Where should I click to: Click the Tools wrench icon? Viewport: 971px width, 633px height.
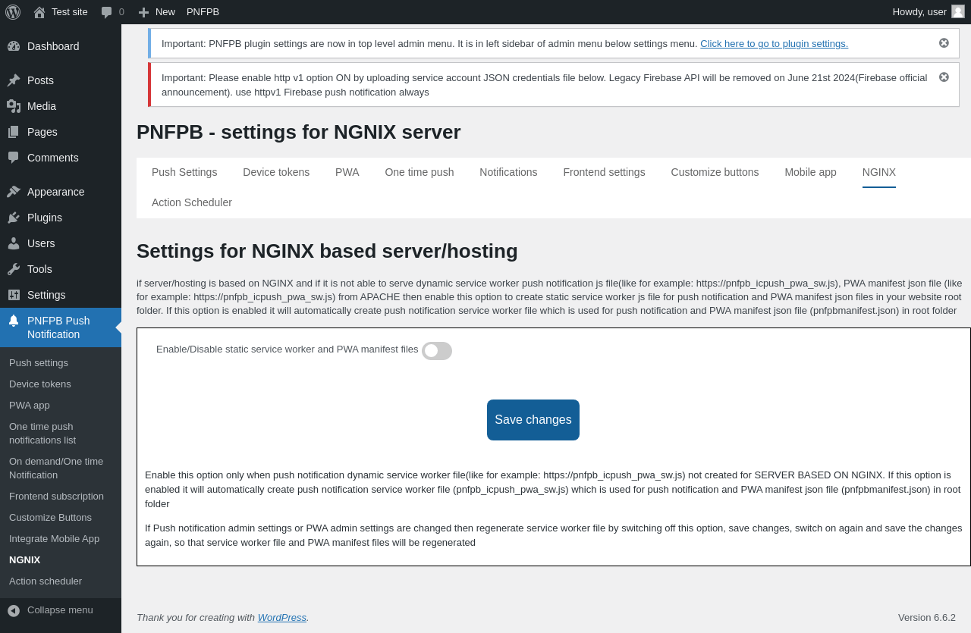pyautogui.click(x=14, y=269)
